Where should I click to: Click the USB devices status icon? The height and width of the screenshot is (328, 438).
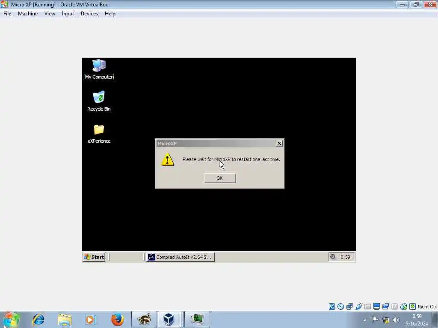pos(359,307)
